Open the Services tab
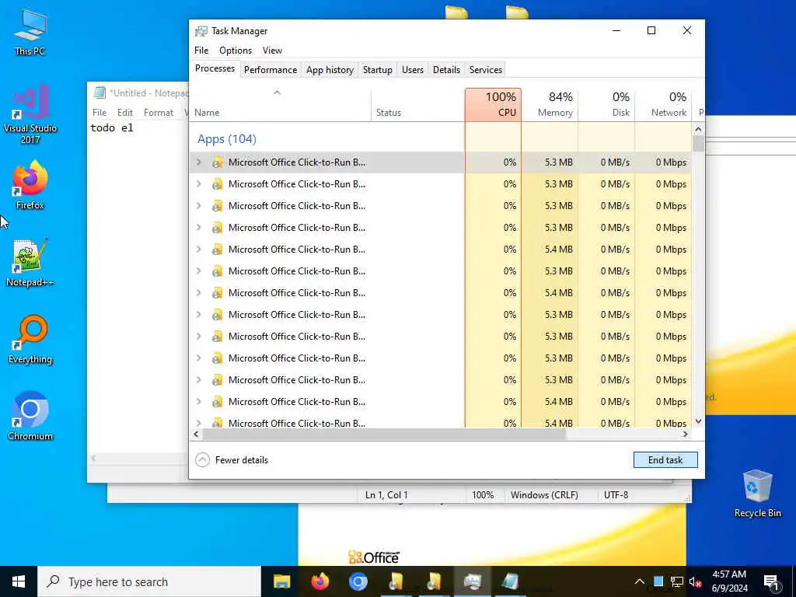The height and width of the screenshot is (597, 796). (486, 69)
